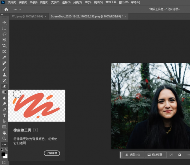Open the Photoshop Ps app icon

tap(3, 2)
